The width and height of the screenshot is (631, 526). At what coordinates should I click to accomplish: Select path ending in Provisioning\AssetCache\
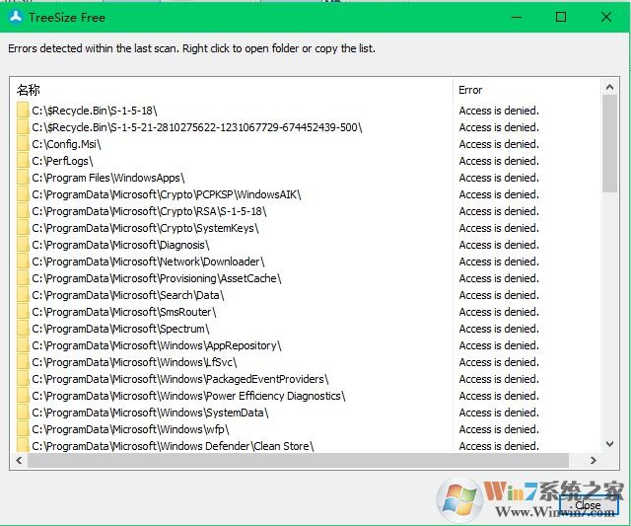(x=157, y=278)
